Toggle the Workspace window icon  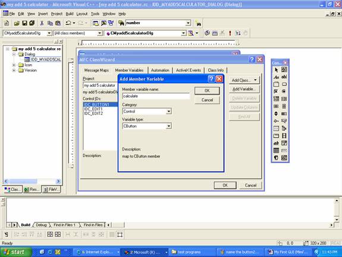pyautogui.click(x=96, y=23)
